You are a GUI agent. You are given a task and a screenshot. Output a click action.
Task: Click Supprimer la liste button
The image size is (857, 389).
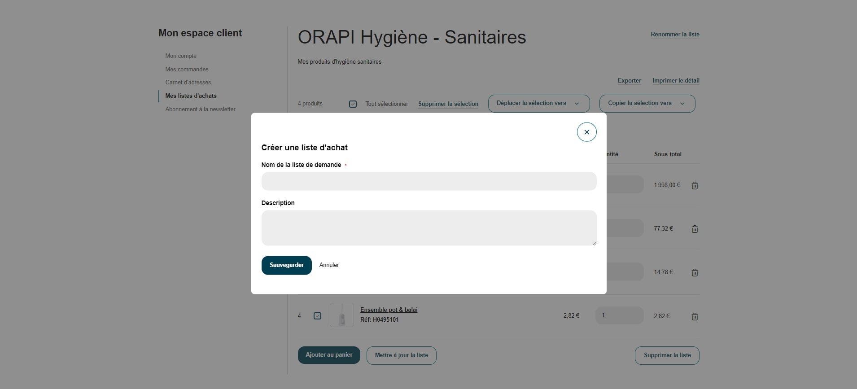pyautogui.click(x=667, y=355)
